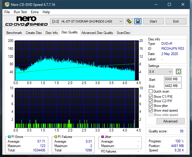Click the yellow PI Failures color swatch
The image size is (192, 157).
tap(56, 137)
